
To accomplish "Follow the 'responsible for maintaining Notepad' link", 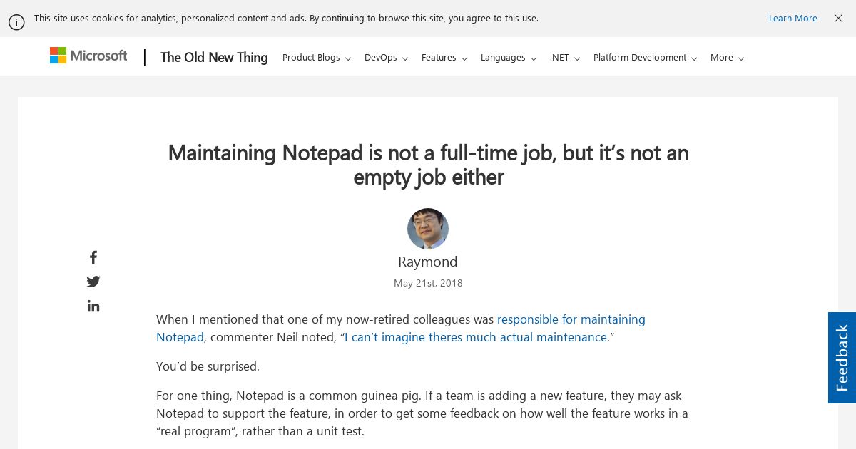I will [x=401, y=328].
